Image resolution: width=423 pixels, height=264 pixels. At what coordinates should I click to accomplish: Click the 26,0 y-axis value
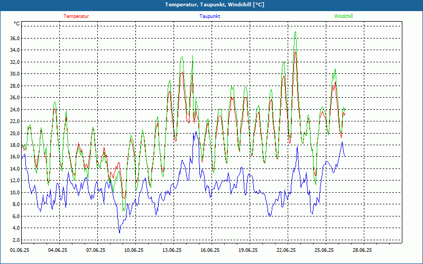[x=15, y=98]
